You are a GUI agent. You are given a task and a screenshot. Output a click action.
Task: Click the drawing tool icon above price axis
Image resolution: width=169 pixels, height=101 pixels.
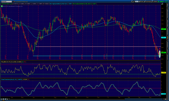tap(162, 4)
